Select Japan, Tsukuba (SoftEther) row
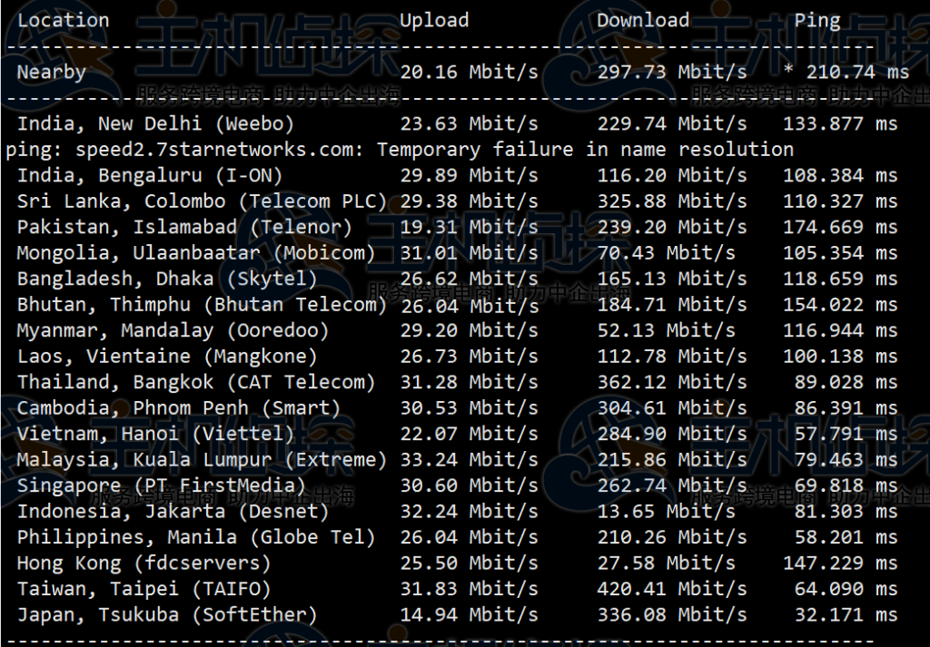 [457, 614]
